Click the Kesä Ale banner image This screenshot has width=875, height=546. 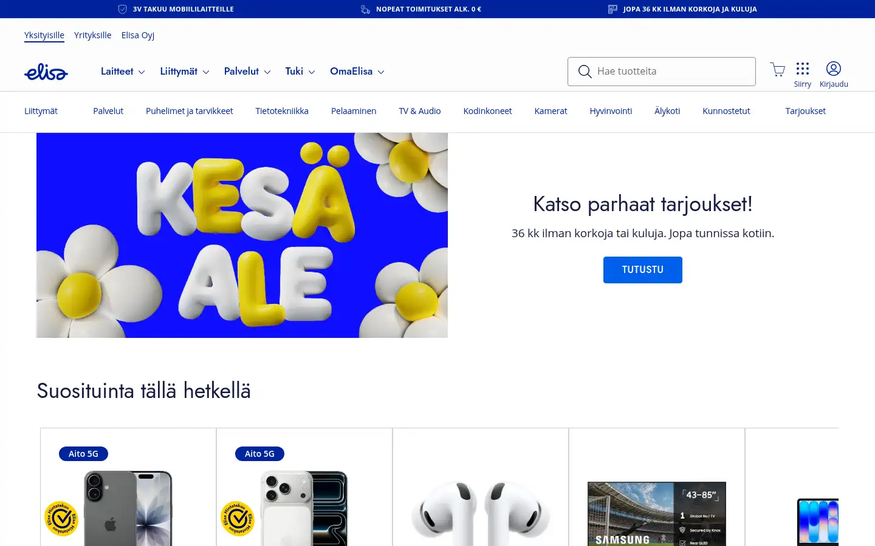point(242,235)
